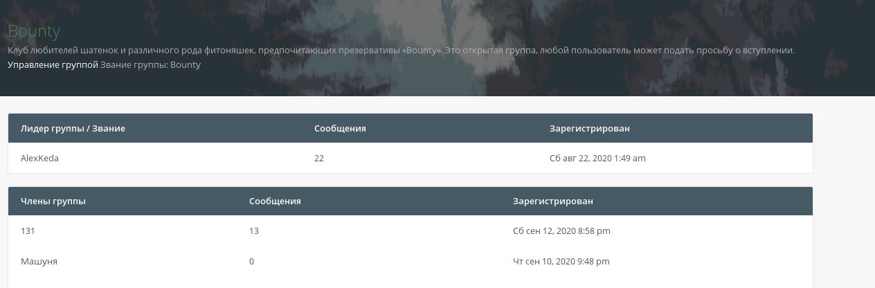This screenshot has width=875, height=288.
Task: Click the Звание группы: Bounty text
Action: [150, 65]
